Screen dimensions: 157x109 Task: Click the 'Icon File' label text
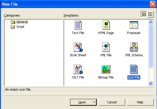click(134, 77)
